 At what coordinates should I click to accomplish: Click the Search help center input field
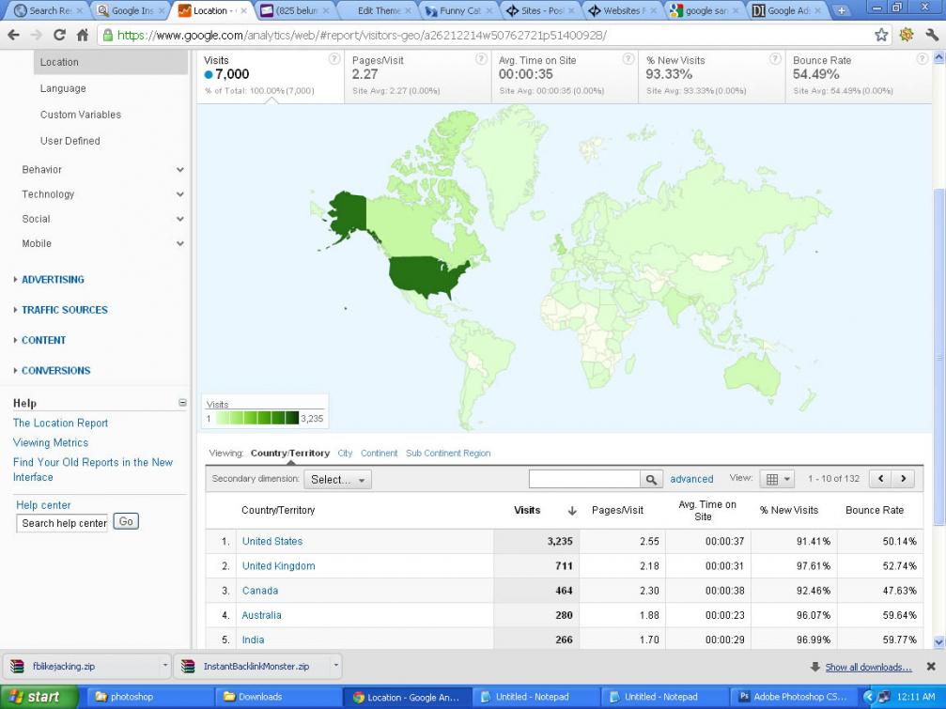(x=62, y=523)
